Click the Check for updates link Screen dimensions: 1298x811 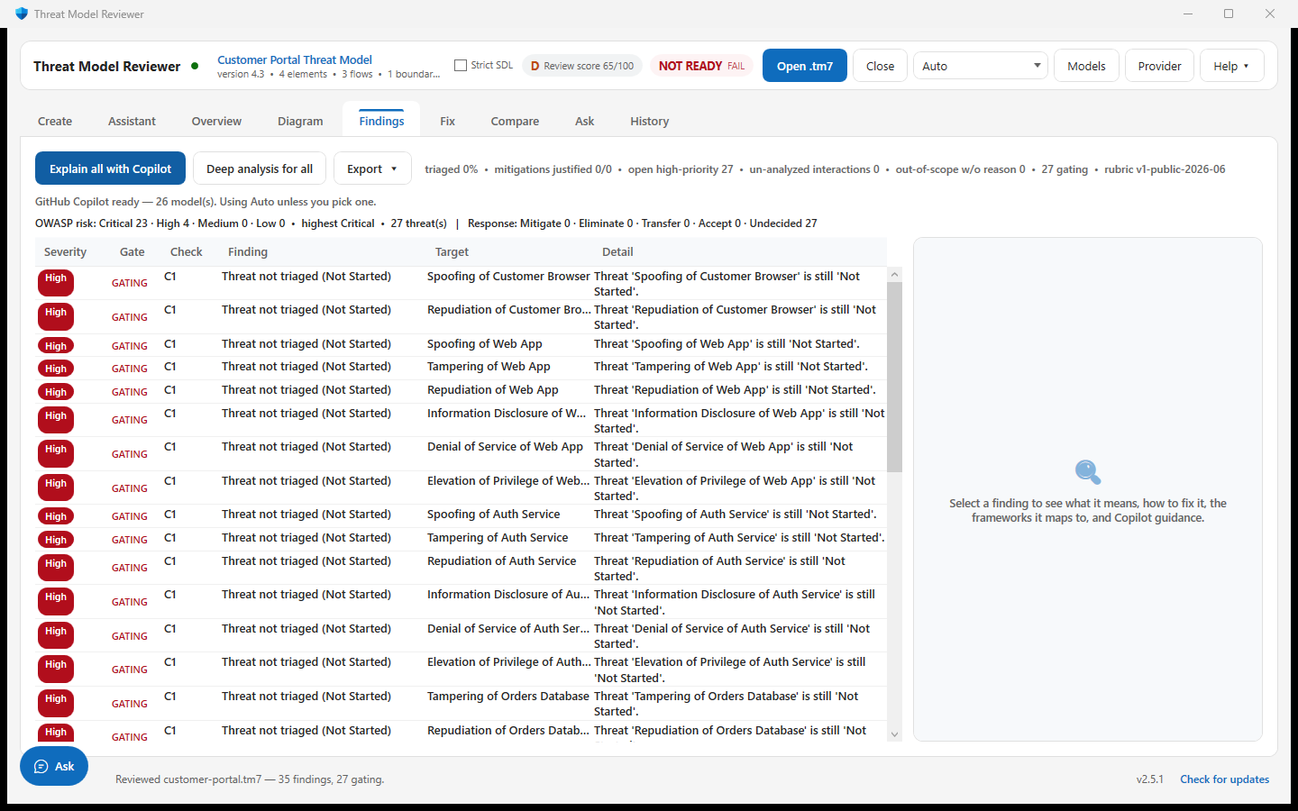point(1224,779)
